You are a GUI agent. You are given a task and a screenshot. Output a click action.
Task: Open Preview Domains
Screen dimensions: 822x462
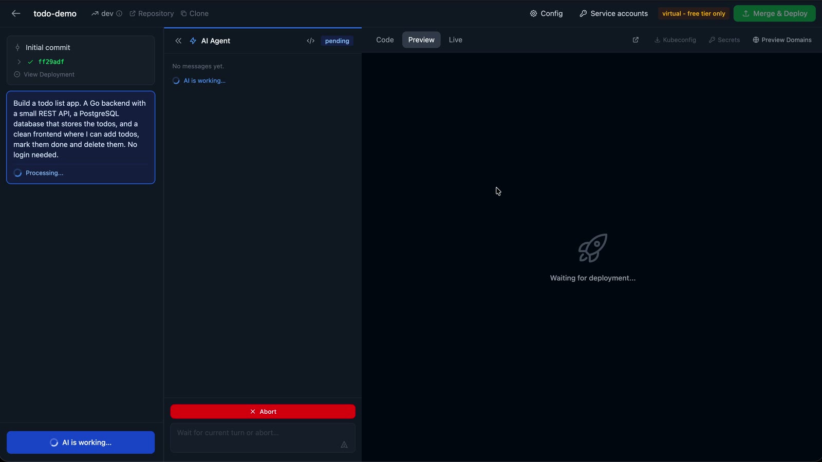tap(782, 40)
